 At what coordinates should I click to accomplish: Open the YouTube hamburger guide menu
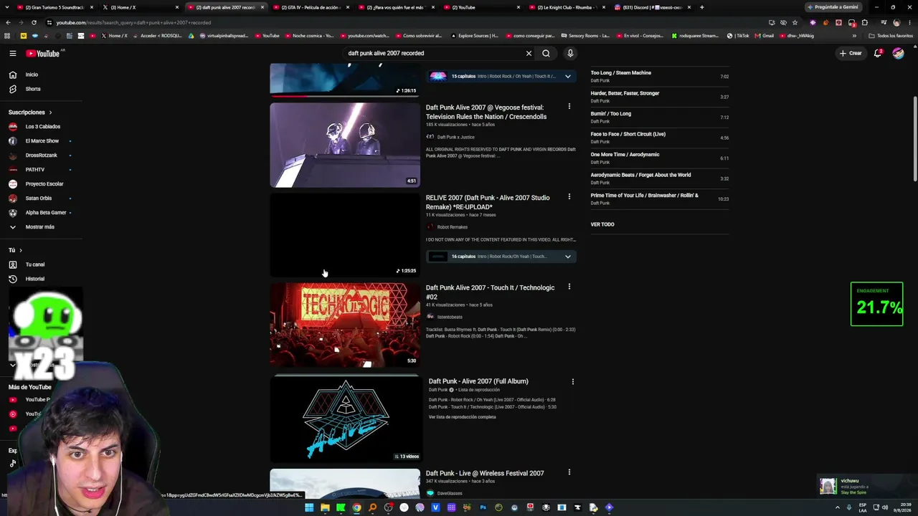tap(13, 53)
